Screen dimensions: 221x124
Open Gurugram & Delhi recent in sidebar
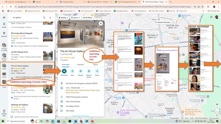point(4,47)
